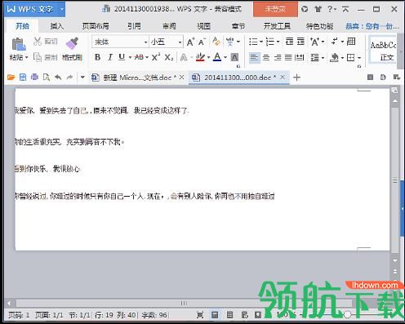The height and width of the screenshot is (324, 405).
Task: Switch to the 页面布局 ribbon tab
Action: point(96,26)
